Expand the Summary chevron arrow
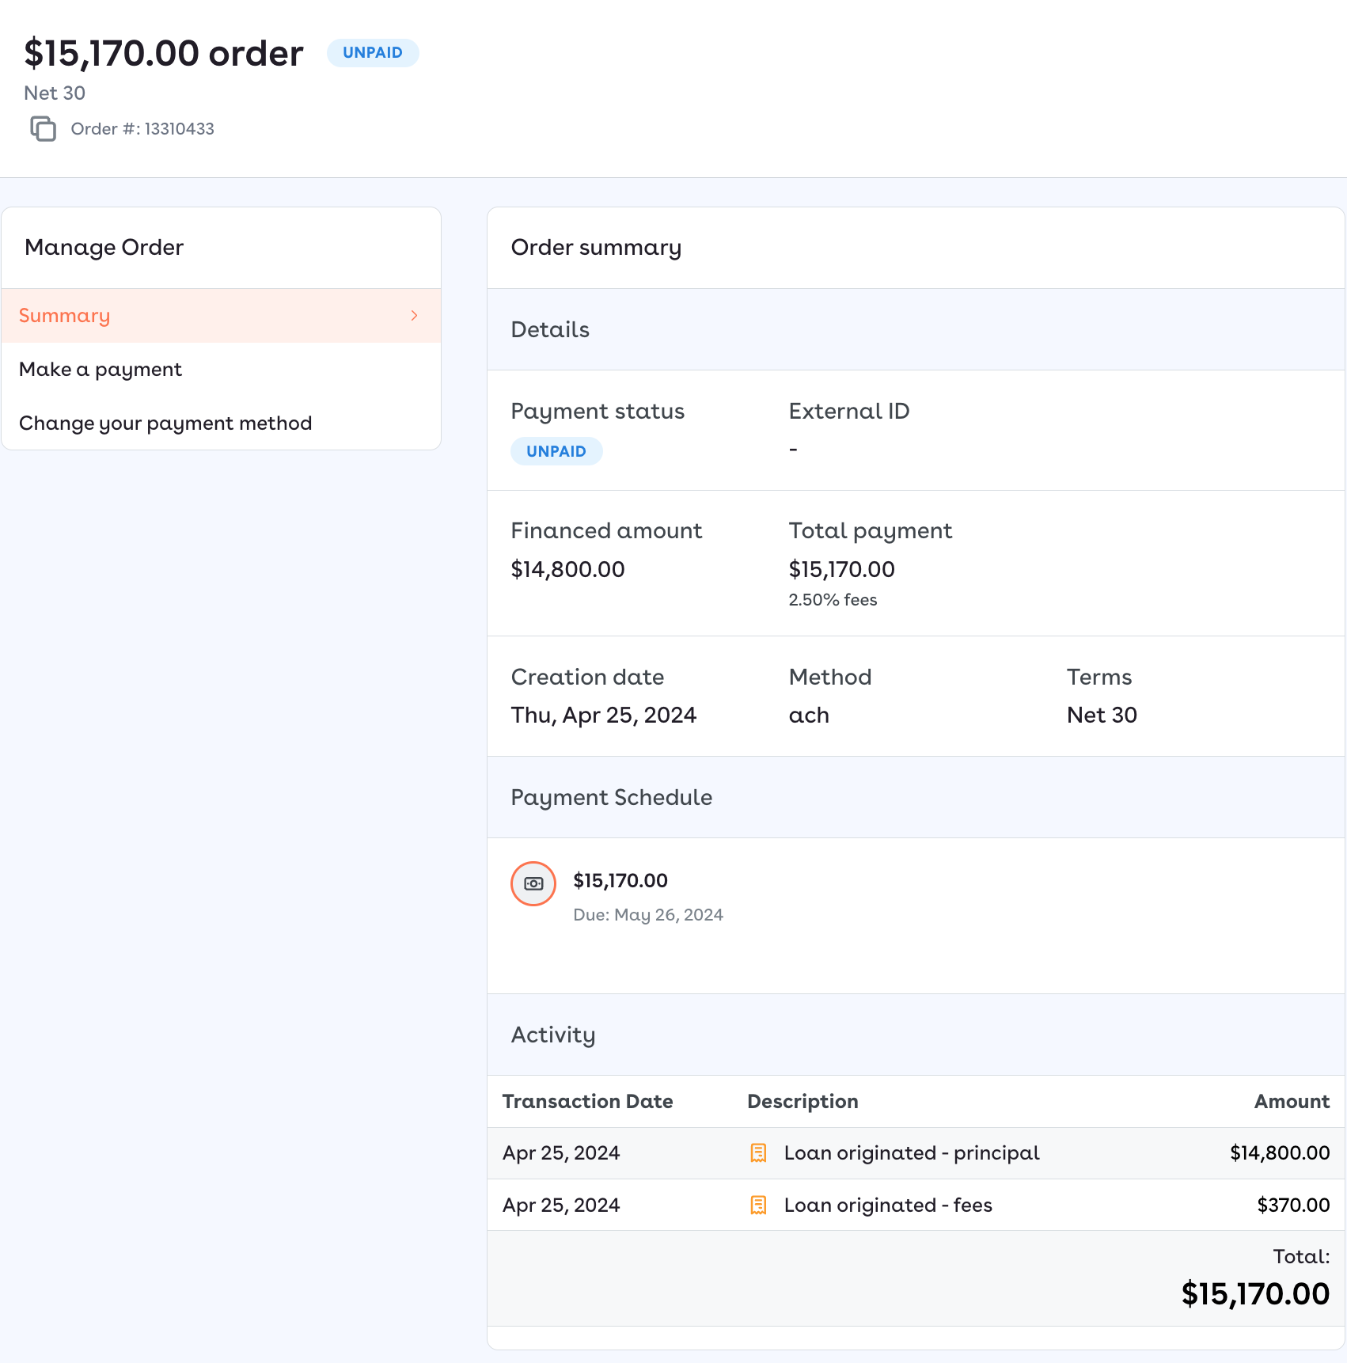Screen dimensions: 1347x1363 [414, 316]
